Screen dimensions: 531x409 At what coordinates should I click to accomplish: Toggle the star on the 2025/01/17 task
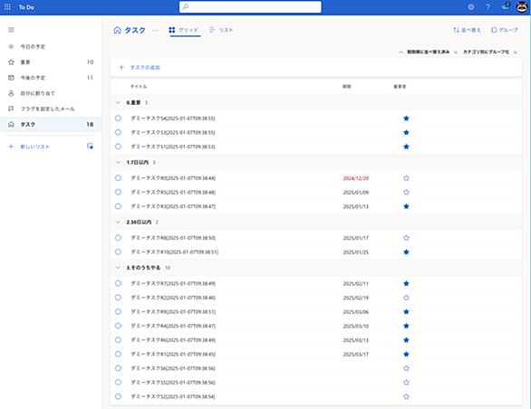[x=406, y=238]
